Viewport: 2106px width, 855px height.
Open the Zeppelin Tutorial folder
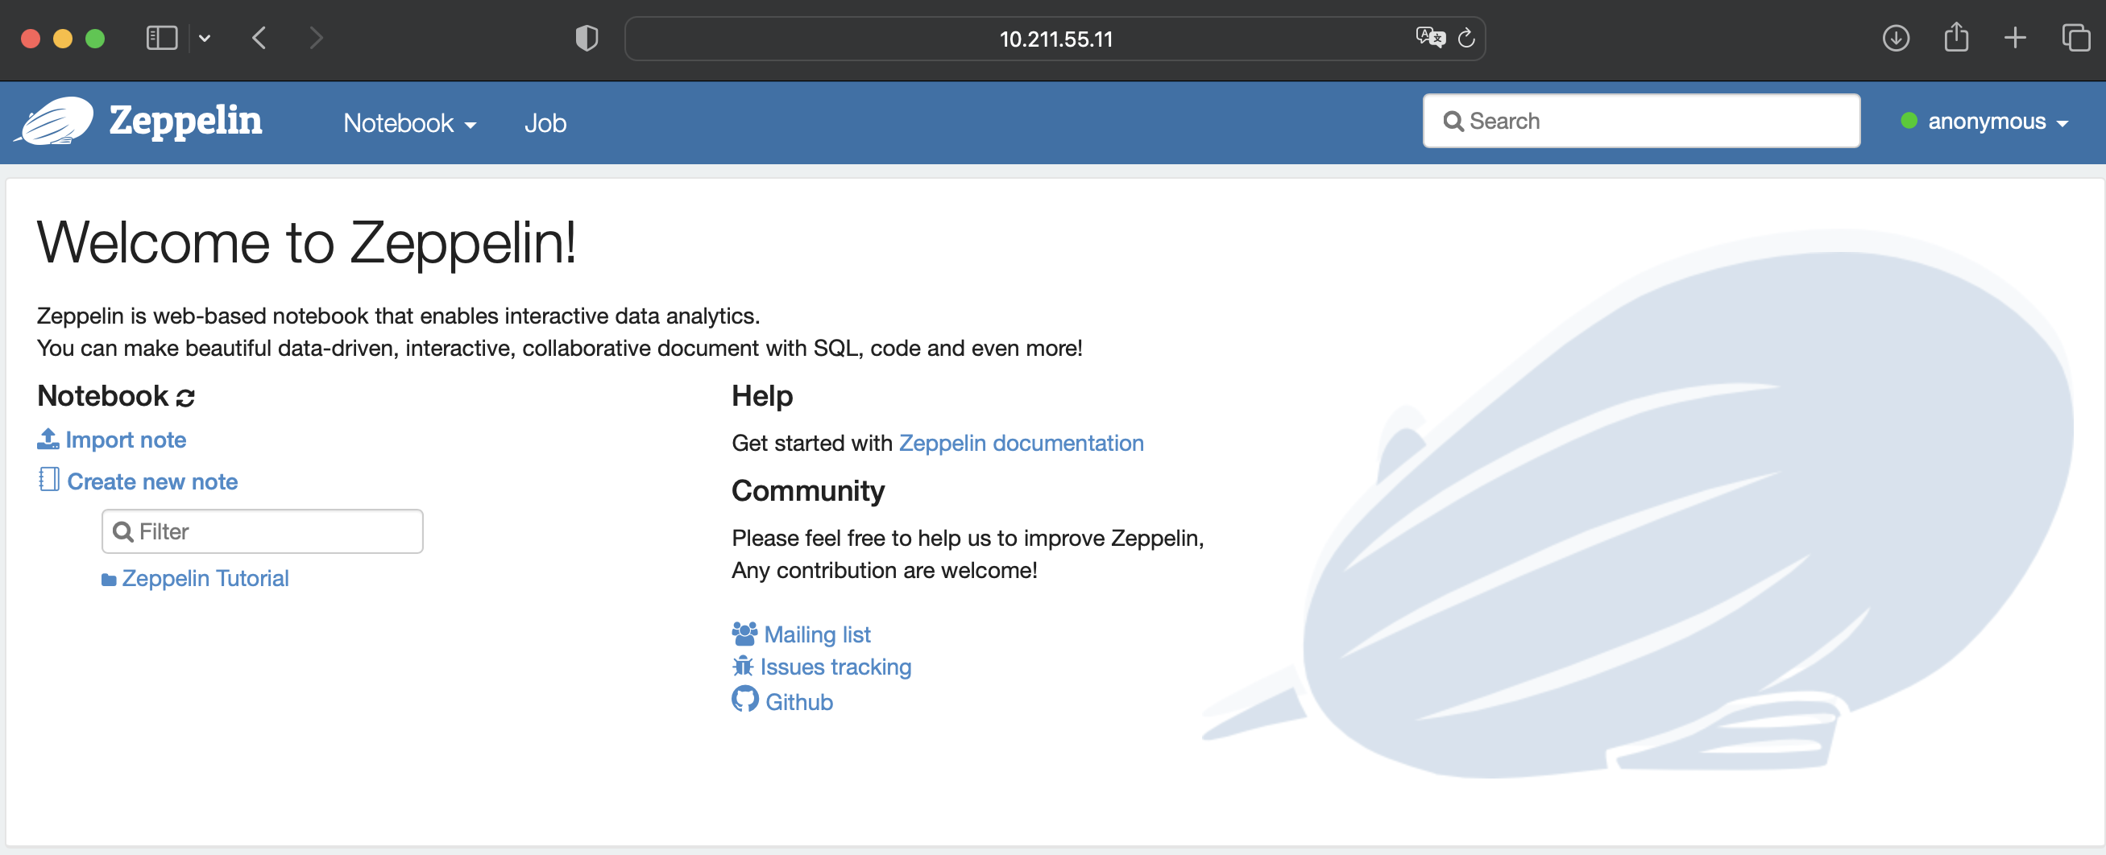[x=205, y=578]
